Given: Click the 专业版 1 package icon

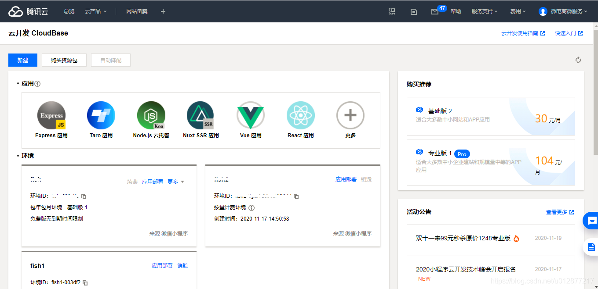Looking at the screenshot, I should (419, 152).
